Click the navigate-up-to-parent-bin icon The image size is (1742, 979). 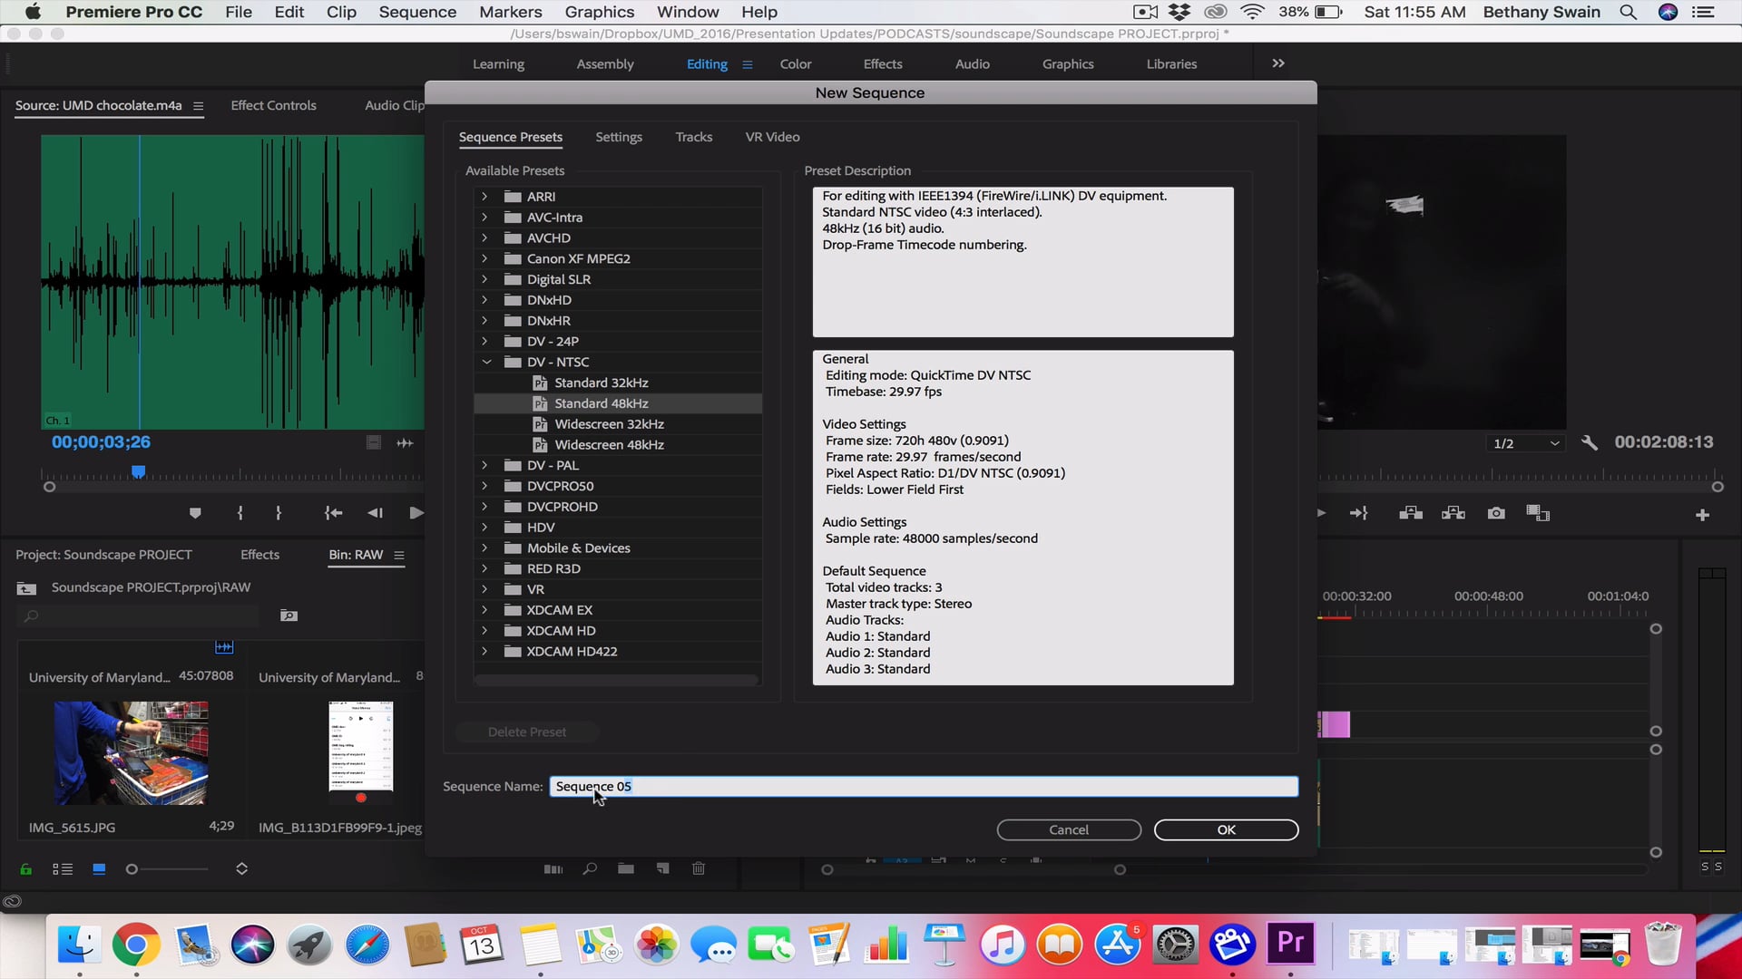tap(24, 587)
